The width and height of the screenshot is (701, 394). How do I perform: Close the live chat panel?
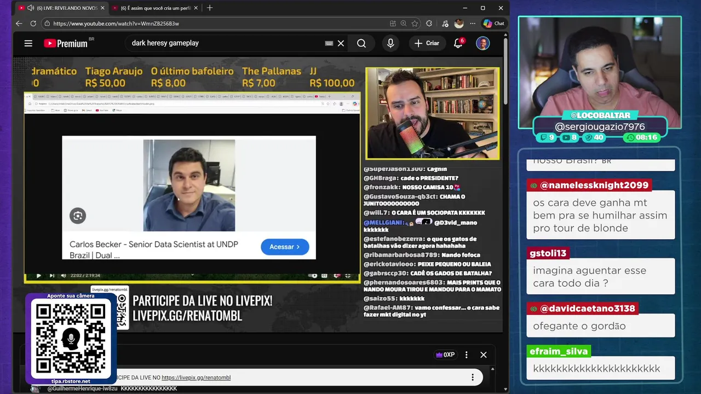[484, 355]
